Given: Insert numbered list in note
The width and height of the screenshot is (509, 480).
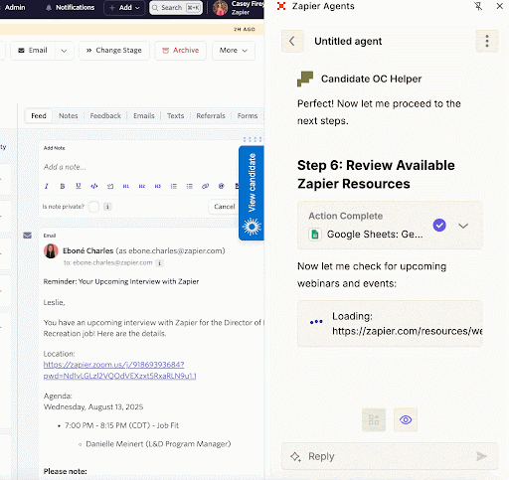Looking at the screenshot, I should 174,186.
